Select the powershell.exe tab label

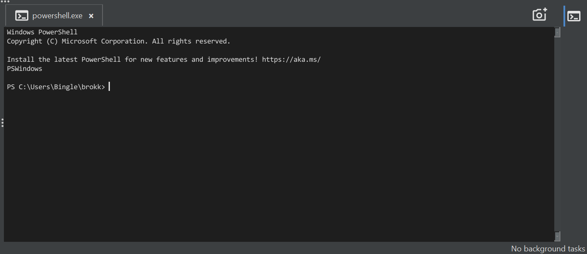pos(57,16)
